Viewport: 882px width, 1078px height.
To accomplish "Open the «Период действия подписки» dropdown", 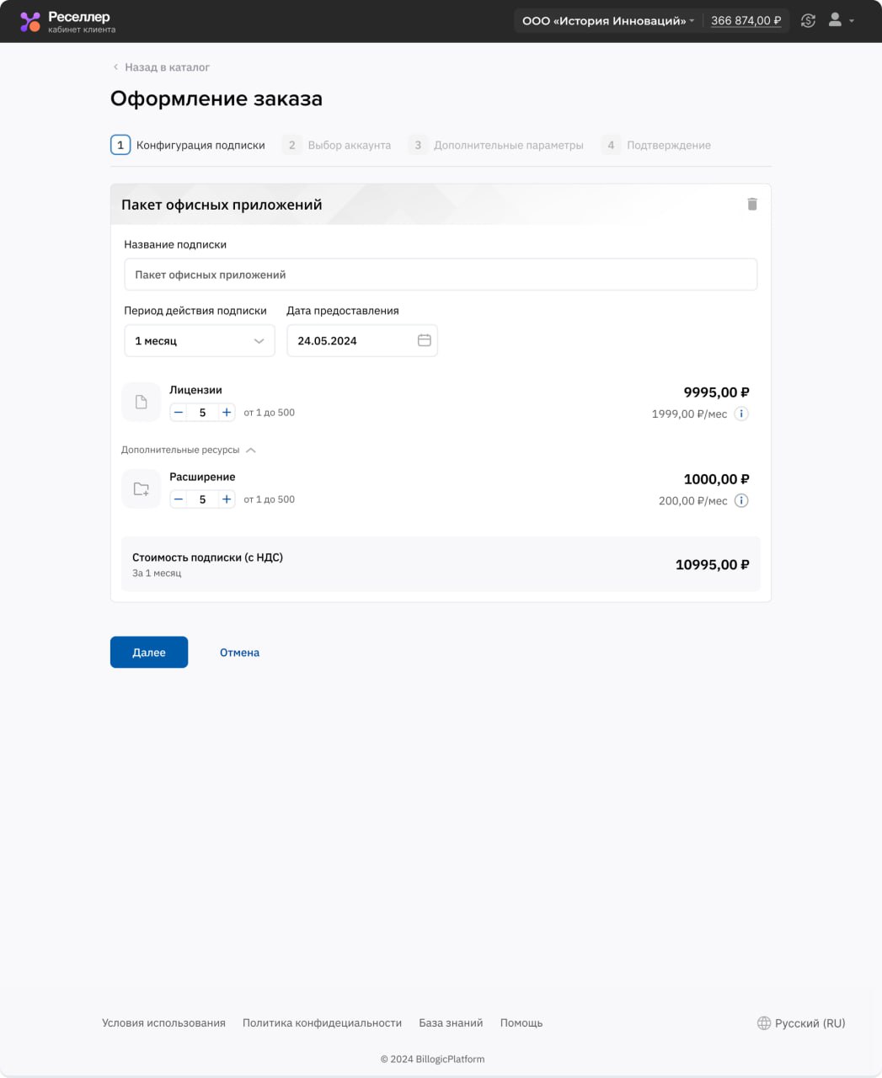I will (199, 340).
